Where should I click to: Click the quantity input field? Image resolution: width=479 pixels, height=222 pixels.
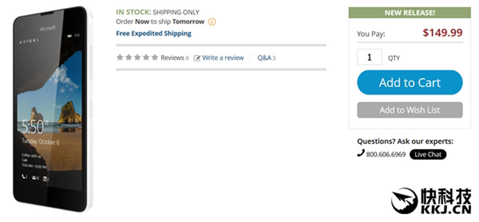pyautogui.click(x=369, y=57)
